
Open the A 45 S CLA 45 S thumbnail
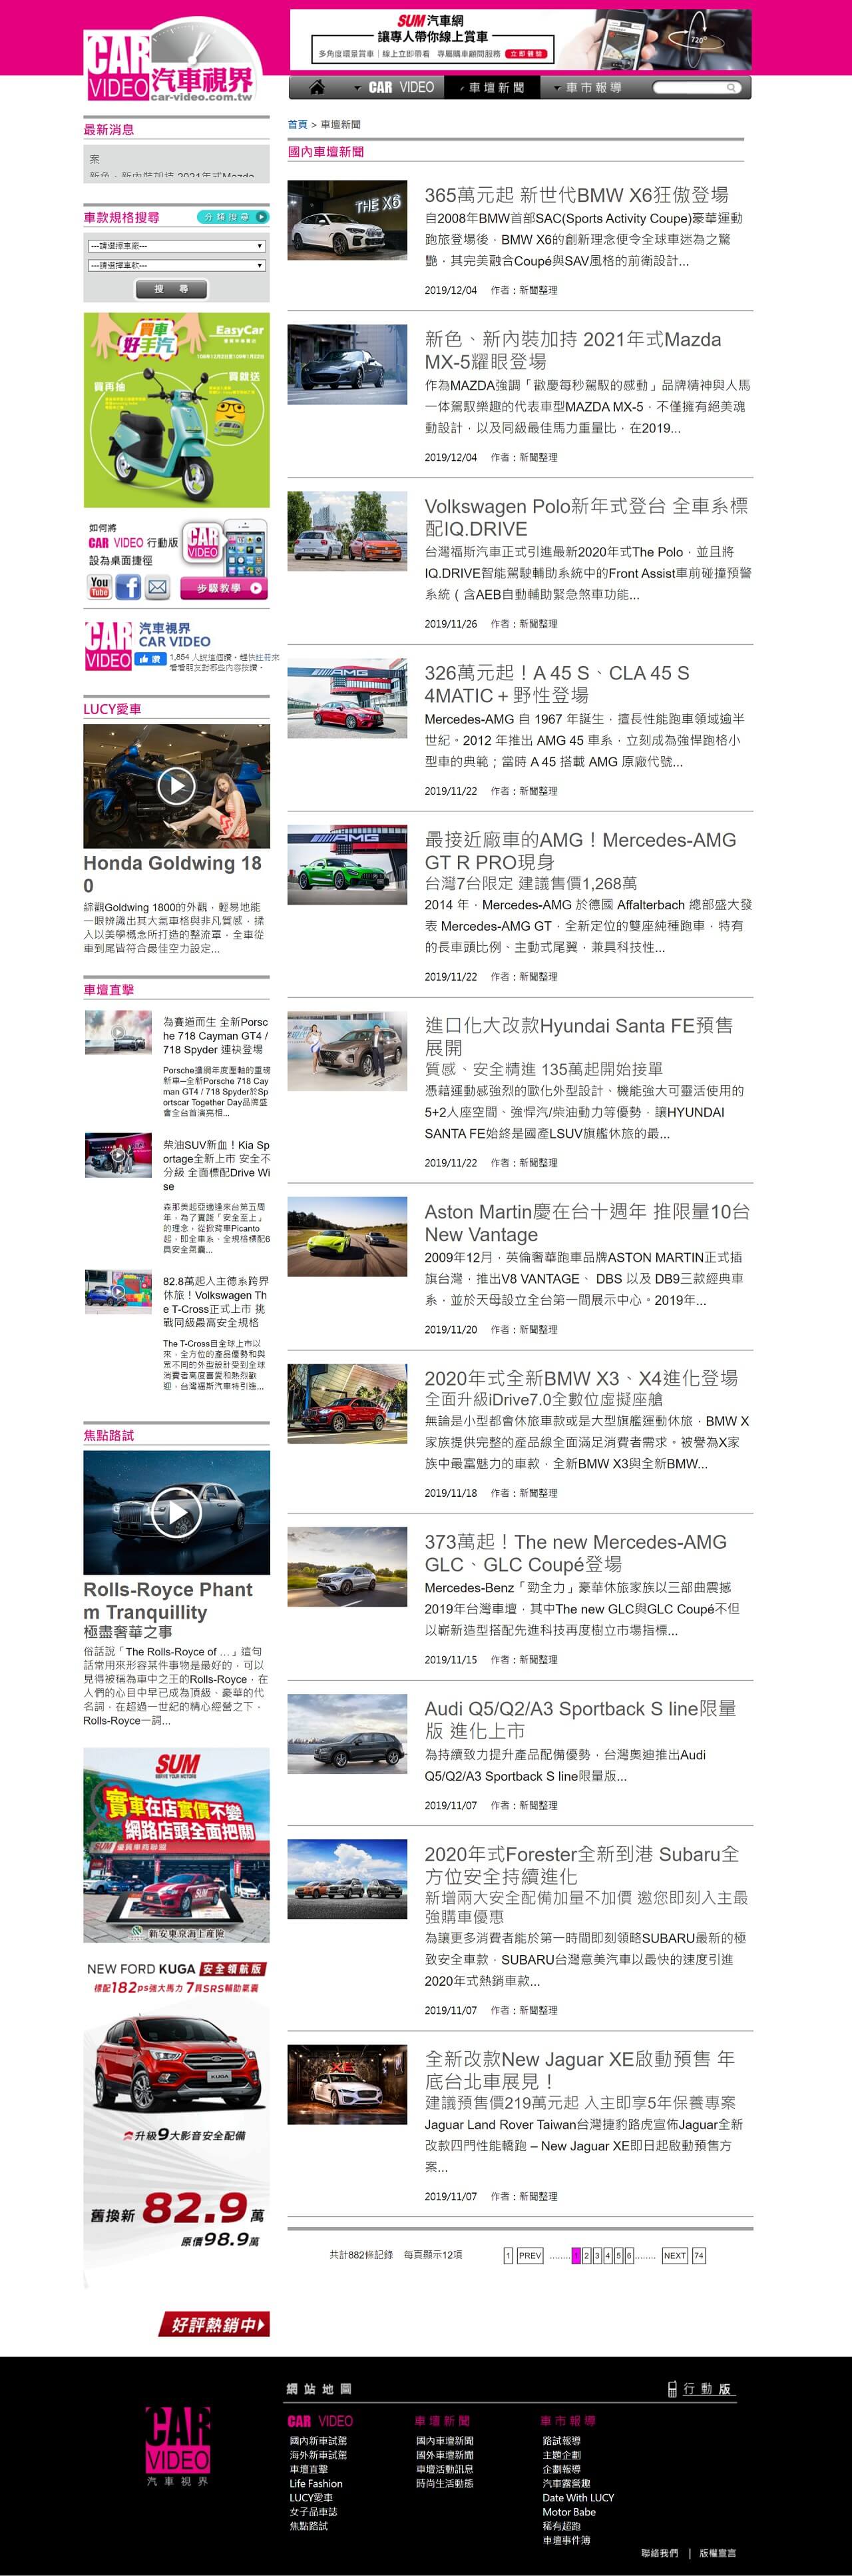pyautogui.click(x=347, y=698)
